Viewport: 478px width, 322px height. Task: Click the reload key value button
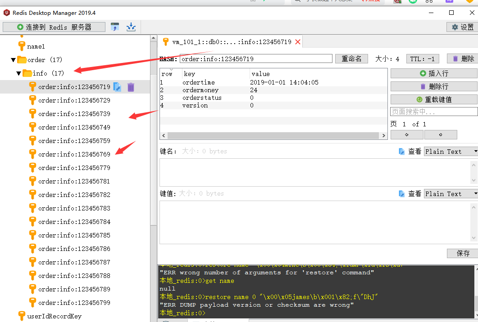click(x=434, y=99)
